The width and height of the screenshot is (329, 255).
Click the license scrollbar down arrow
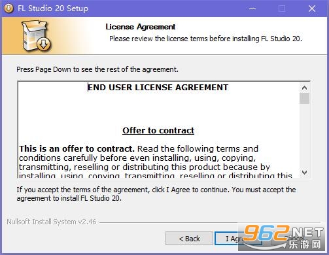click(305, 173)
